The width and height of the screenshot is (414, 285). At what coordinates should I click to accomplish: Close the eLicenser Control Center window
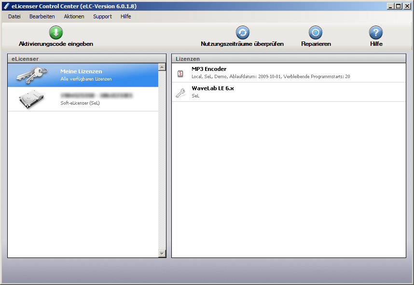pyautogui.click(x=407, y=6)
